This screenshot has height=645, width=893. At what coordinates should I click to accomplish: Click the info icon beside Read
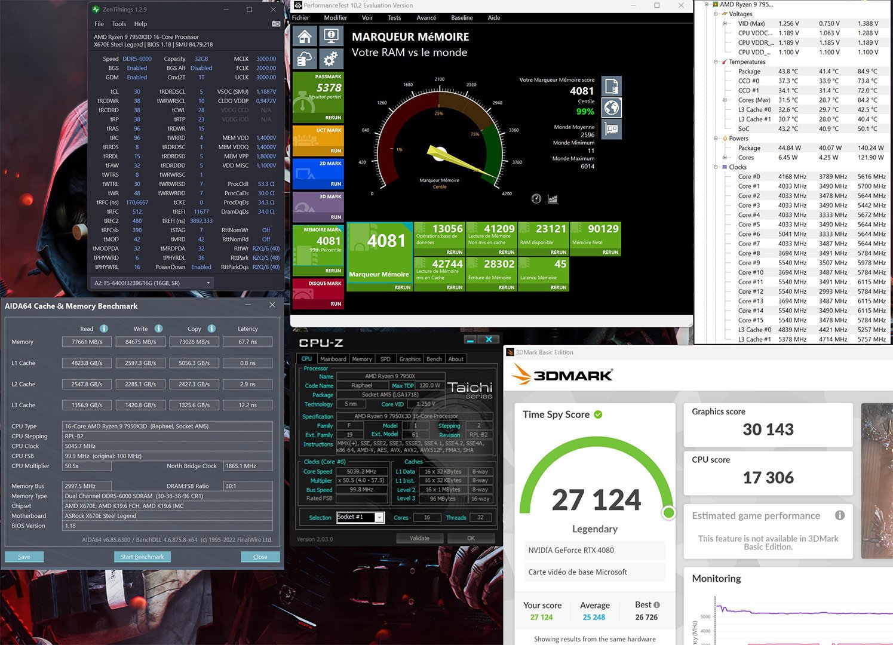point(104,328)
